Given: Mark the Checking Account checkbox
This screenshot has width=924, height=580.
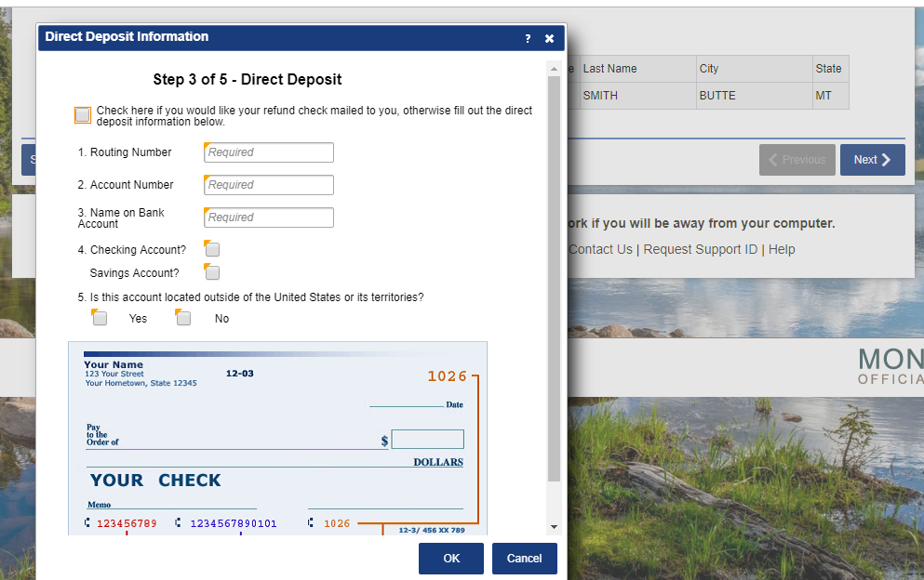Looking at the screenshot, I should point(211,249).
